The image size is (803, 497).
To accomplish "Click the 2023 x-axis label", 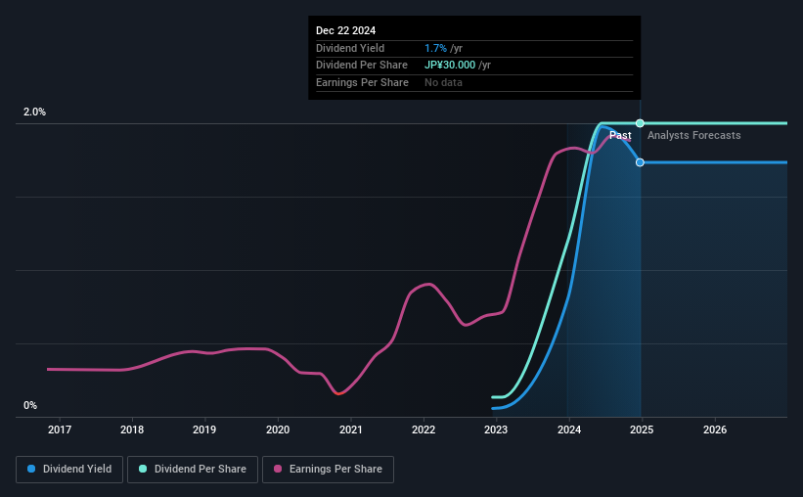I will (496, 429).
